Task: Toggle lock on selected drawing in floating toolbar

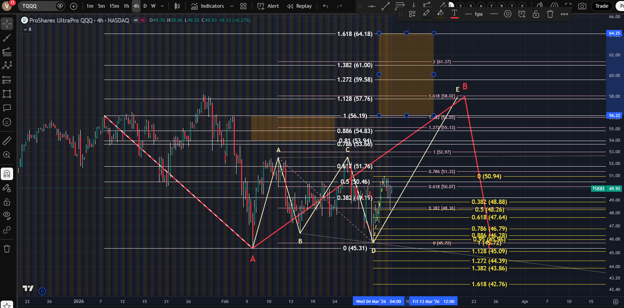Action: point(536,14)
